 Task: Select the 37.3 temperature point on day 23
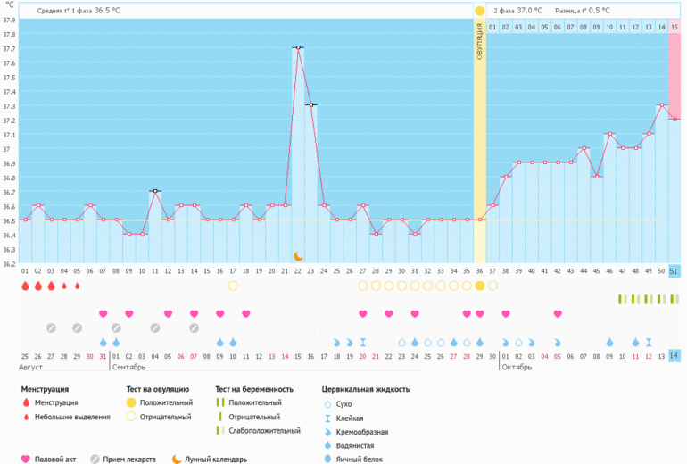[310, 104]
